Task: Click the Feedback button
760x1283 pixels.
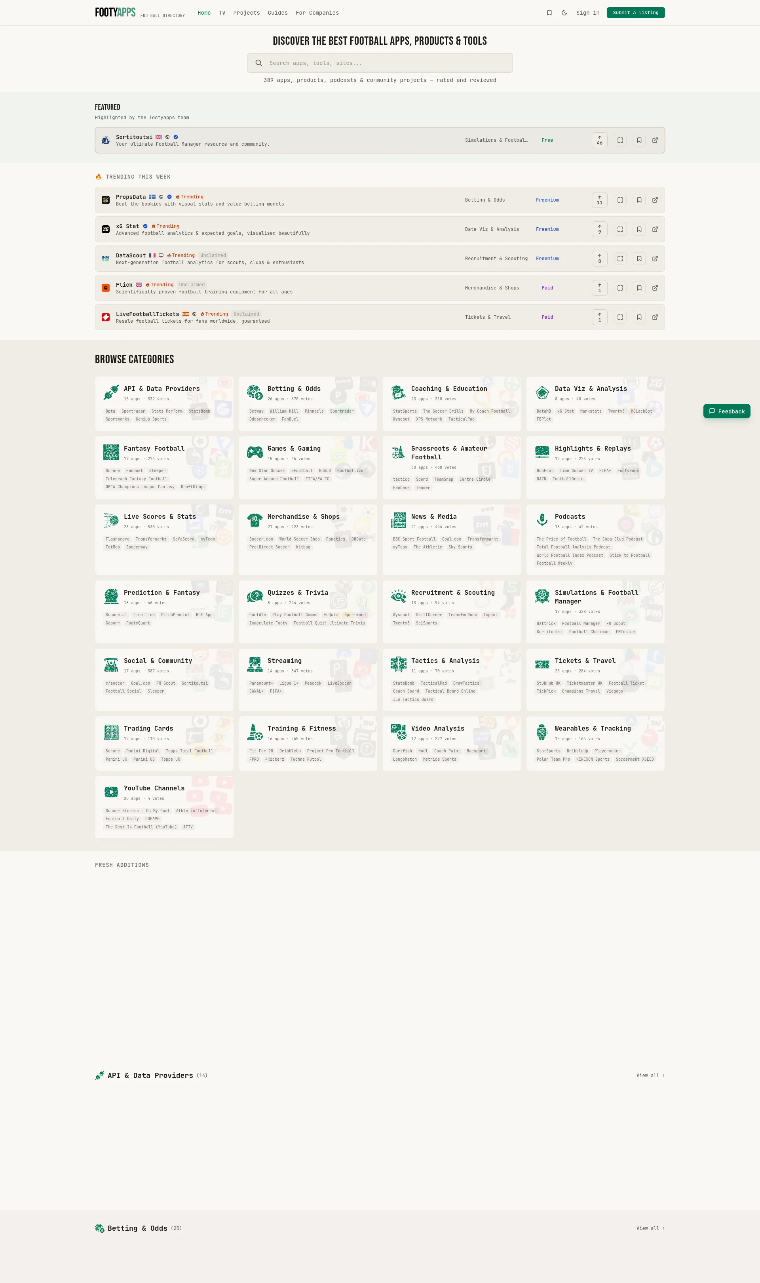Action: click(727, 411)
